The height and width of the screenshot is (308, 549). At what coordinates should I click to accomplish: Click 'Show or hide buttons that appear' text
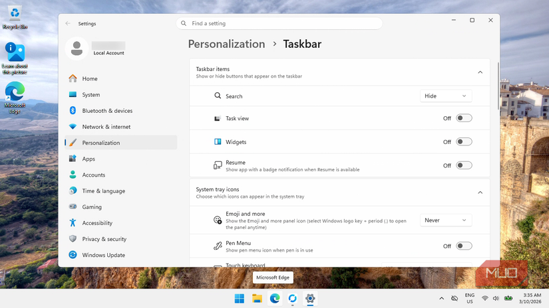[x=249, y=76]
